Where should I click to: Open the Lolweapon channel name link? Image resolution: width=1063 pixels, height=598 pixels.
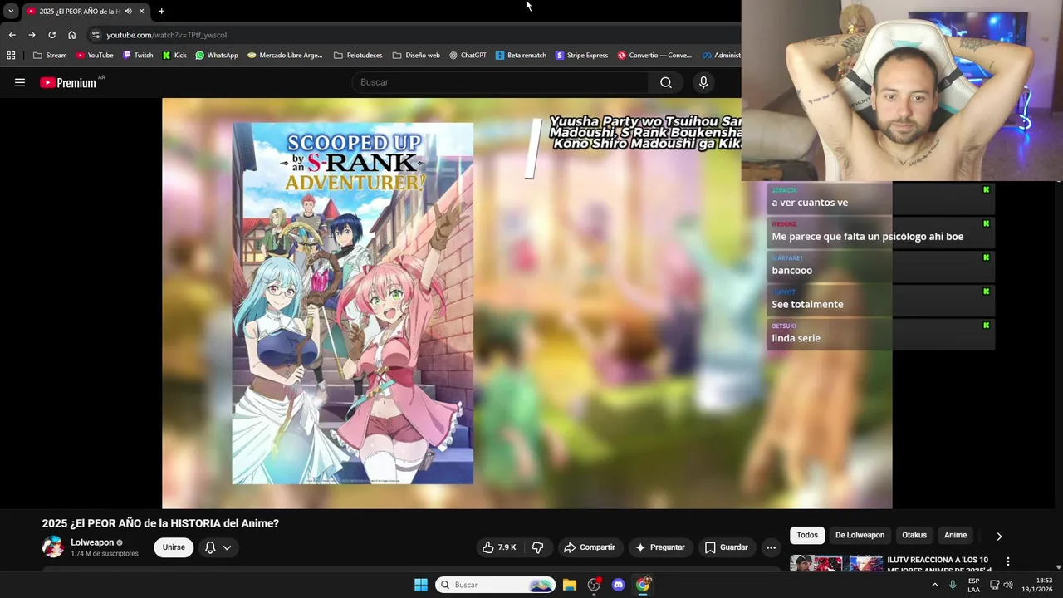click(x=92, y=542)
